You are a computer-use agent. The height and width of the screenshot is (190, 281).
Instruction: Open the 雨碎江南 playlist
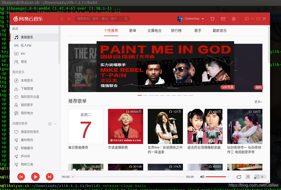[x=34, y=164]
